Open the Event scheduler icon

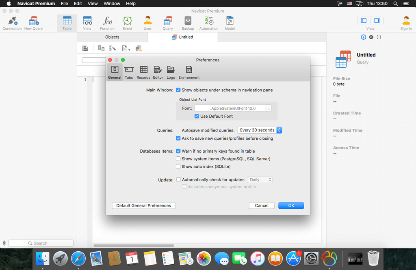[128, 23]
